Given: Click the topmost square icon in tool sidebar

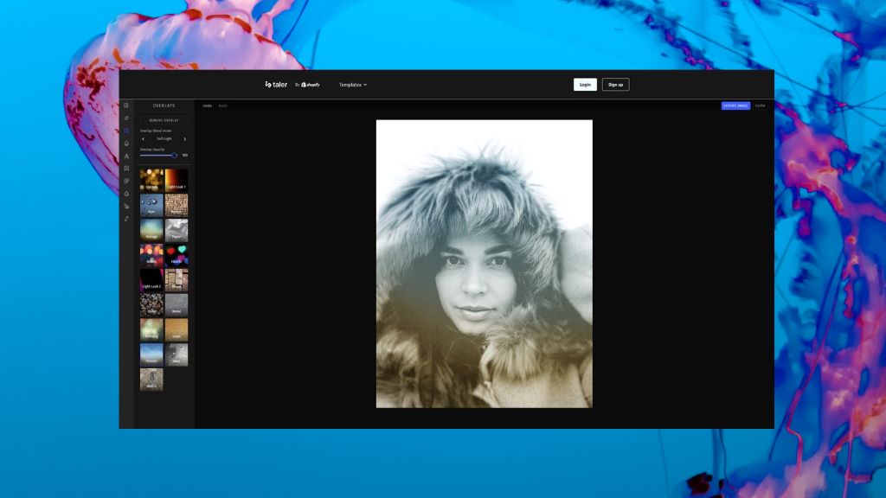Looking at the screenshot, I should 126,105.
